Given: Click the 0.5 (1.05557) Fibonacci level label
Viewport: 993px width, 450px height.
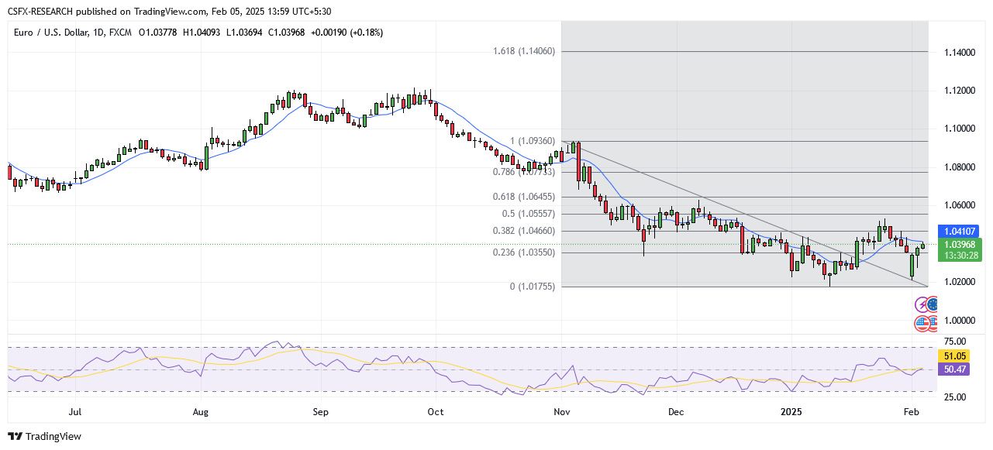Looking at the screenshot, I should [529, 214].
